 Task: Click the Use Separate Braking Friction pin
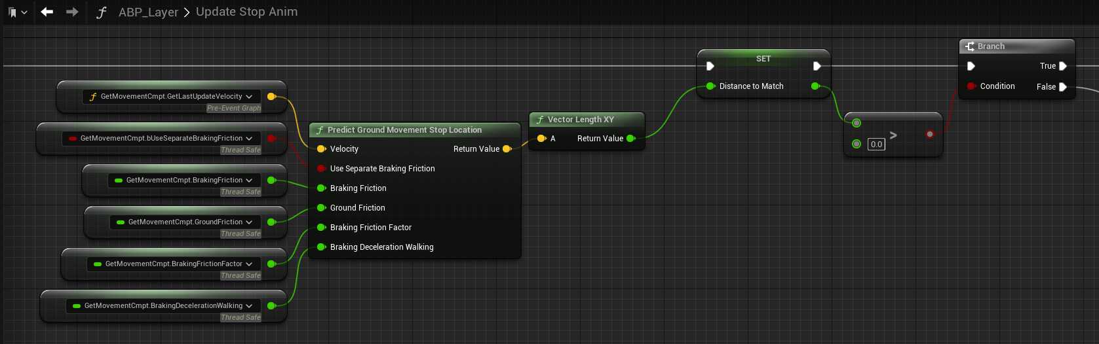coord(321,169)
